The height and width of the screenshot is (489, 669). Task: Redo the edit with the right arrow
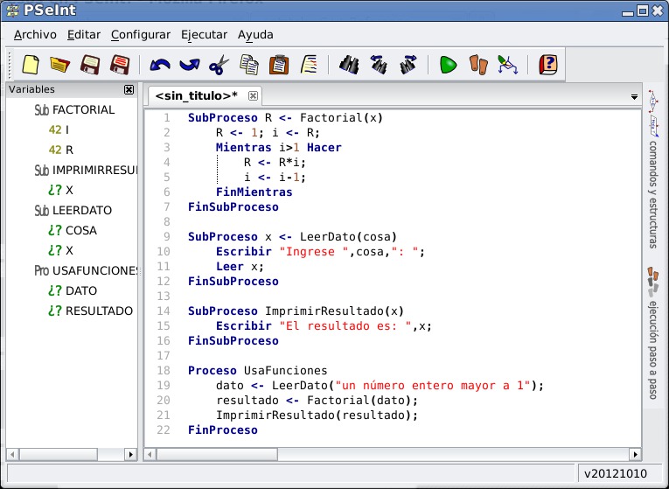pos(190,65)
